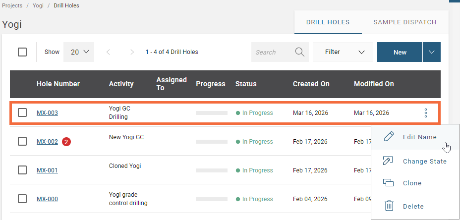Choose Change State from the context menu
Screen dimensions: 460x220
[x=424, y=161]
